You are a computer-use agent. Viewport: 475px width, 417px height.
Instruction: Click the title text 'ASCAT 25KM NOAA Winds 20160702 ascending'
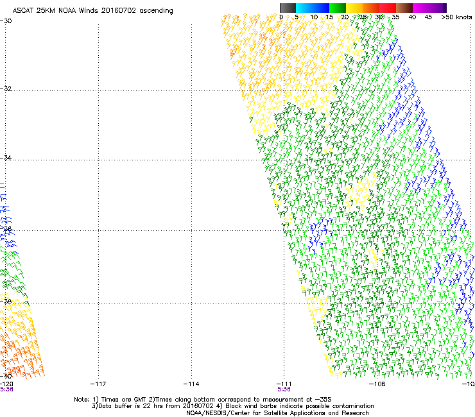point(92,11)
